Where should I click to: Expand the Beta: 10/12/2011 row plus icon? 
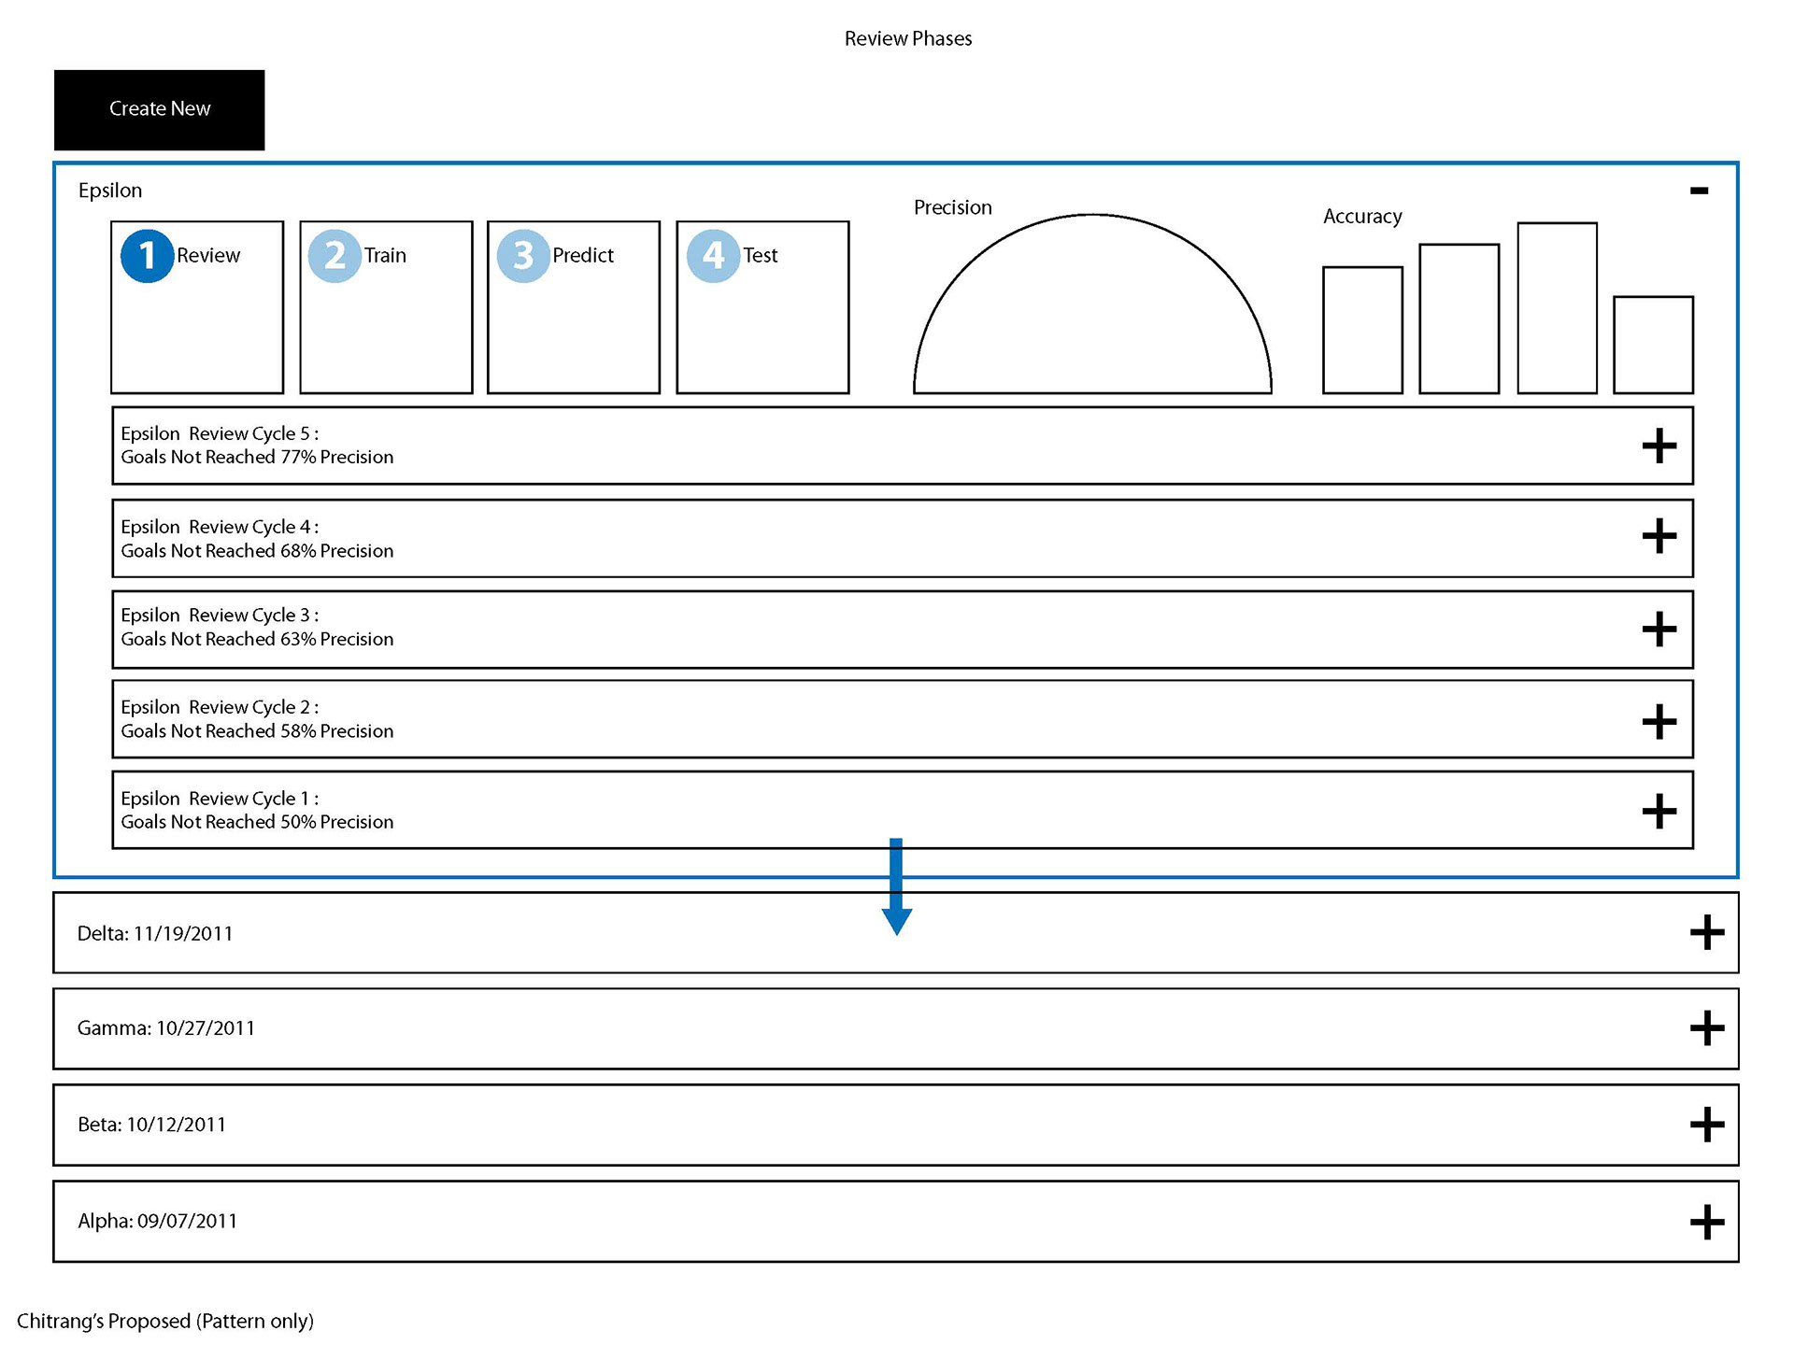(1706, 1125)
